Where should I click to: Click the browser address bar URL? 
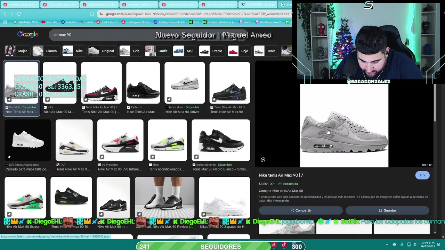point(198,14)
